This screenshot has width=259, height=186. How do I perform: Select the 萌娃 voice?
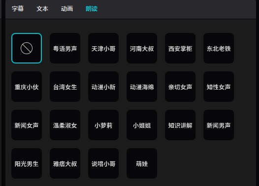pyautogui.click(x=142, y=163)
